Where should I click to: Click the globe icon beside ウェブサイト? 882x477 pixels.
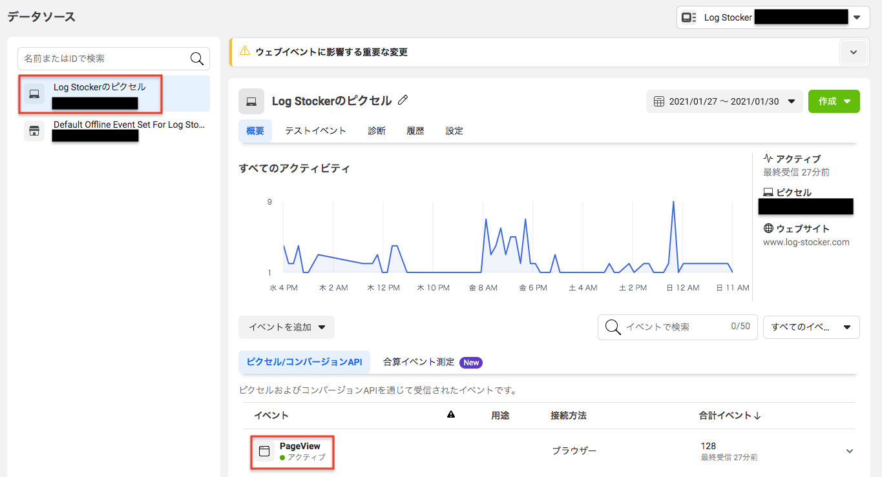coord(768,228)
